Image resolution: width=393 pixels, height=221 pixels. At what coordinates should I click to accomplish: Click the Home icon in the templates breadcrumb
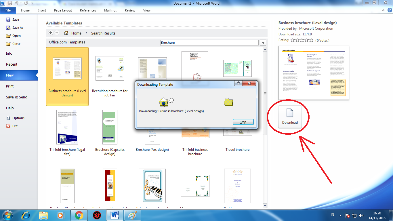(x=66, y=33)
